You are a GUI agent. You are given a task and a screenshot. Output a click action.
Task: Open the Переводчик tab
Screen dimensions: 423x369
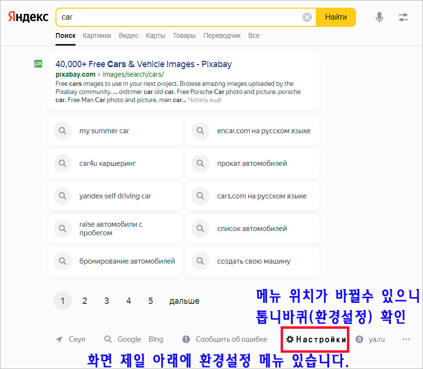222,35
